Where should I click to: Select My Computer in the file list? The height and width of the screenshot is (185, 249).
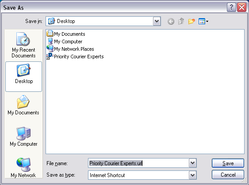(x=65, y=42)
